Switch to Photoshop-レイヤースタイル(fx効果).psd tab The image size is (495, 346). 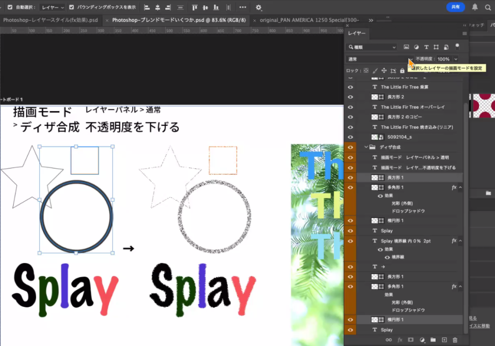click(x=50, y=20)
